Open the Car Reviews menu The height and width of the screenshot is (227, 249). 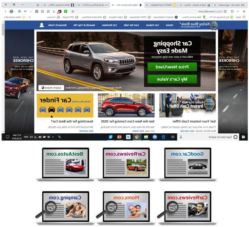[110, 25]
